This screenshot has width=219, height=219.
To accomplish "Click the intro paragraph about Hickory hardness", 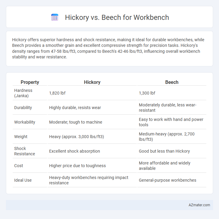I will point(108,48).
